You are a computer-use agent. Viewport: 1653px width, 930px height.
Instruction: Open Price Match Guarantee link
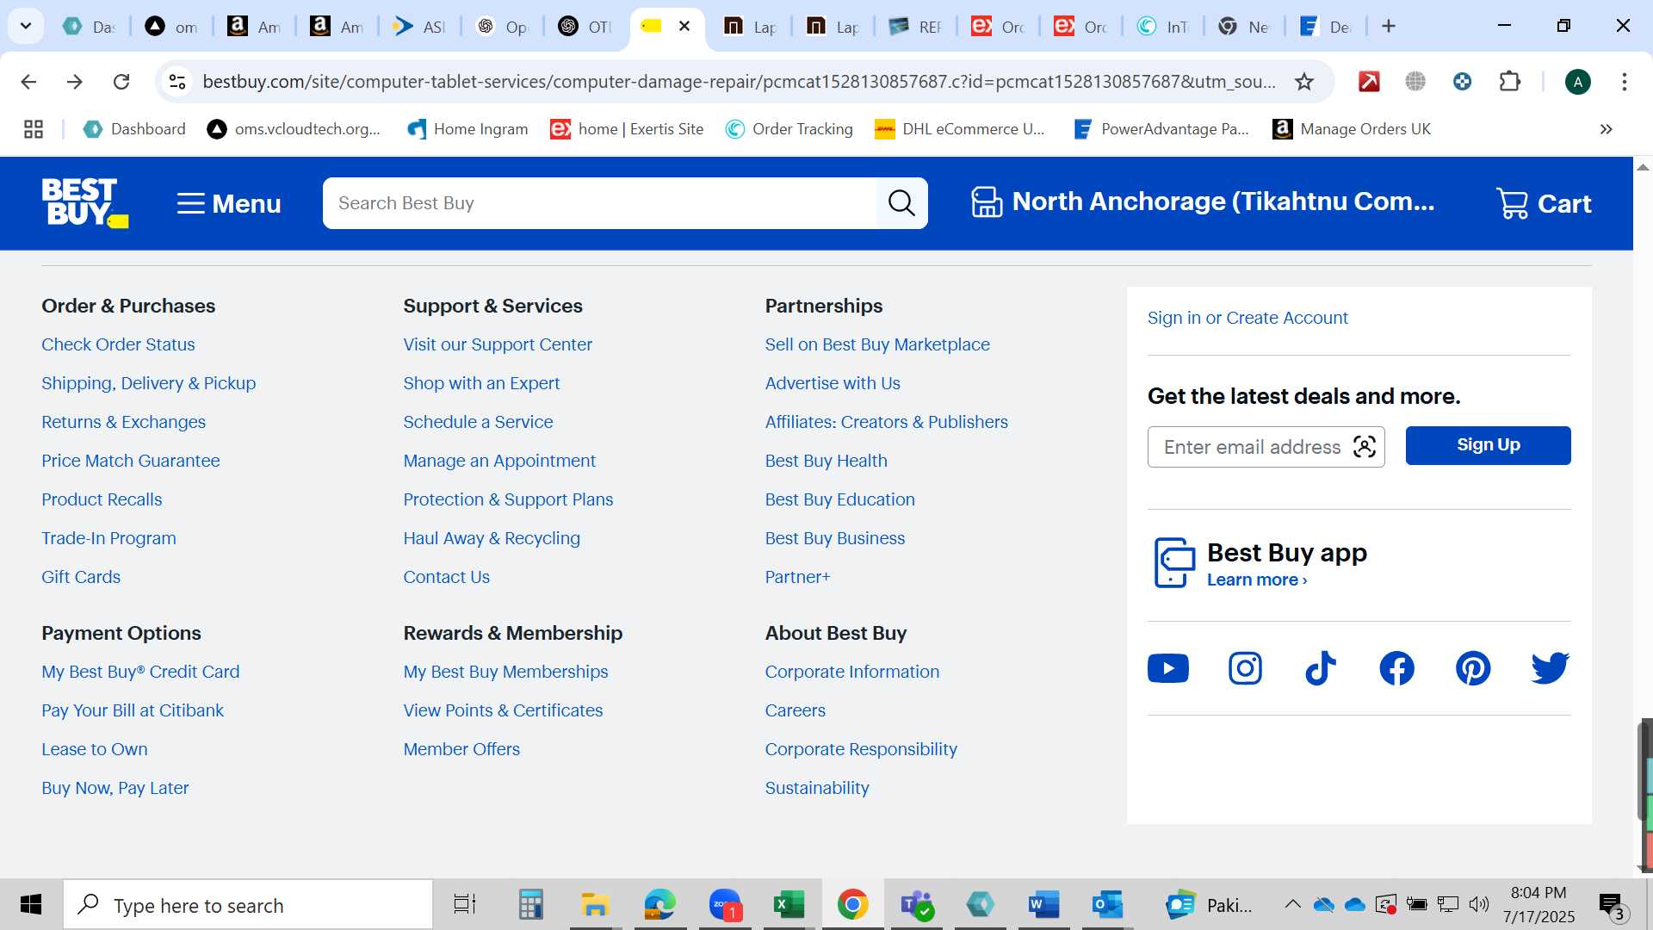click(131, 461)
